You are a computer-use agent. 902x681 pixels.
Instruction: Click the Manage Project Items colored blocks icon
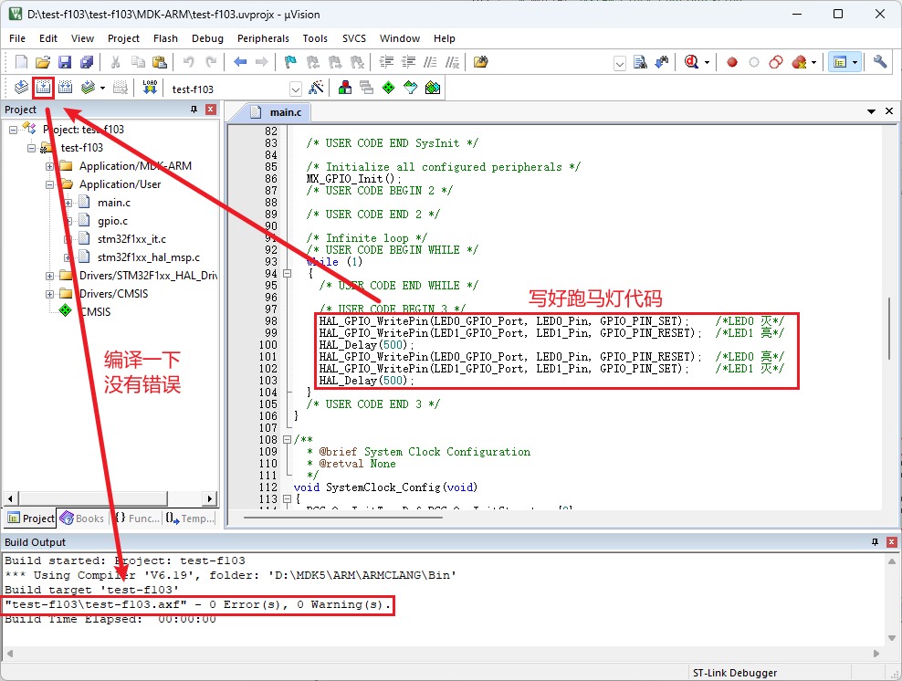(345, 88)
